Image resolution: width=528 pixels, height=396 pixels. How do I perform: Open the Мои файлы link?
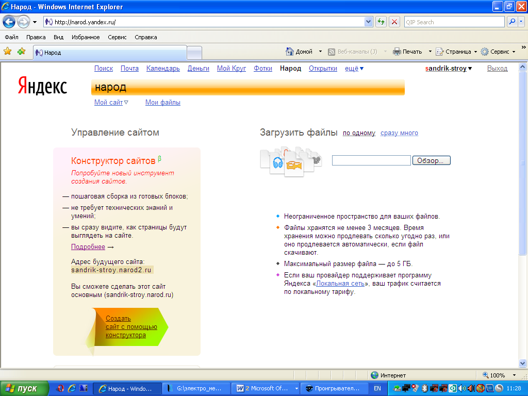click(162, 103)
